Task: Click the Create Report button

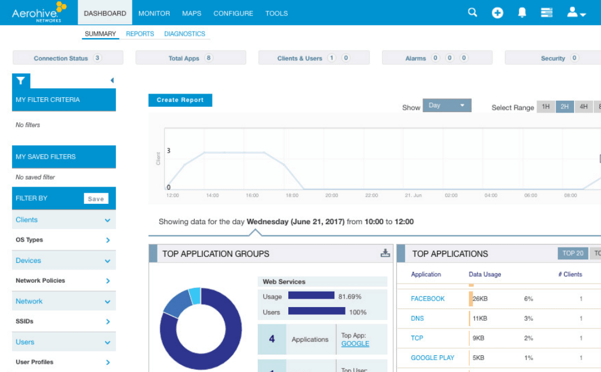Action: tap(180, 100)
